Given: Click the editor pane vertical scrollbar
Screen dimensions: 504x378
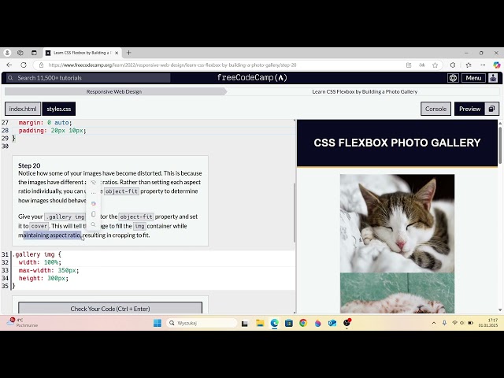Looking at the screenshot, I should point(295,213).
